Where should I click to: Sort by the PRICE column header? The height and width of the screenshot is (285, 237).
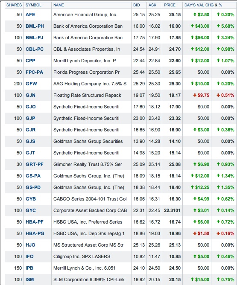click(170, 5)
